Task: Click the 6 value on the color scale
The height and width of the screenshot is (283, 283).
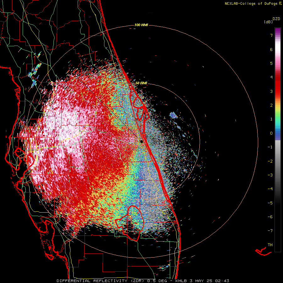Action: point(271,49)
